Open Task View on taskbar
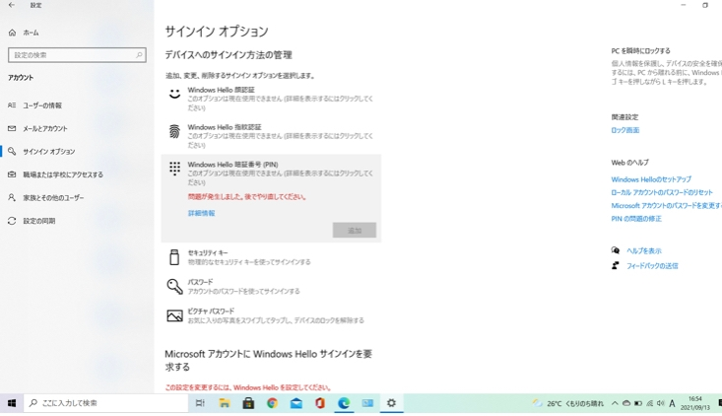722x416 pixels. pyautogui.click(x=200, y=403)
